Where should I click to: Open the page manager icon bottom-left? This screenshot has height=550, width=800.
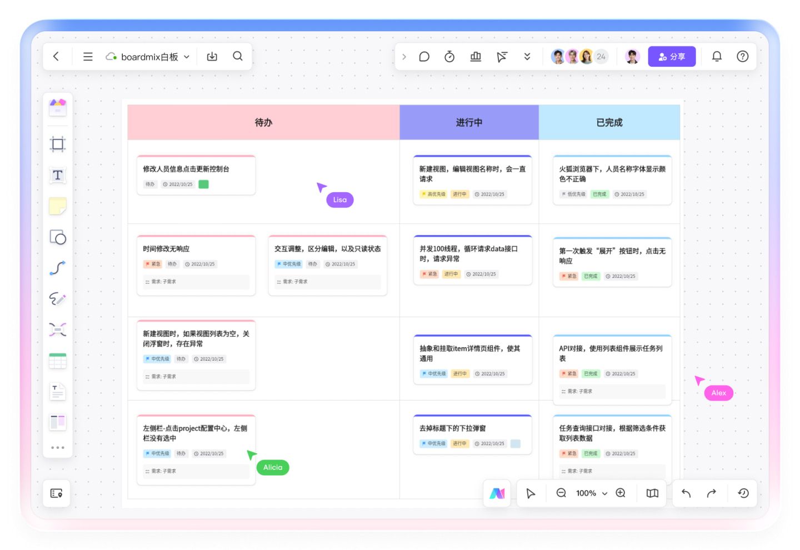click(x=57, y=493)
